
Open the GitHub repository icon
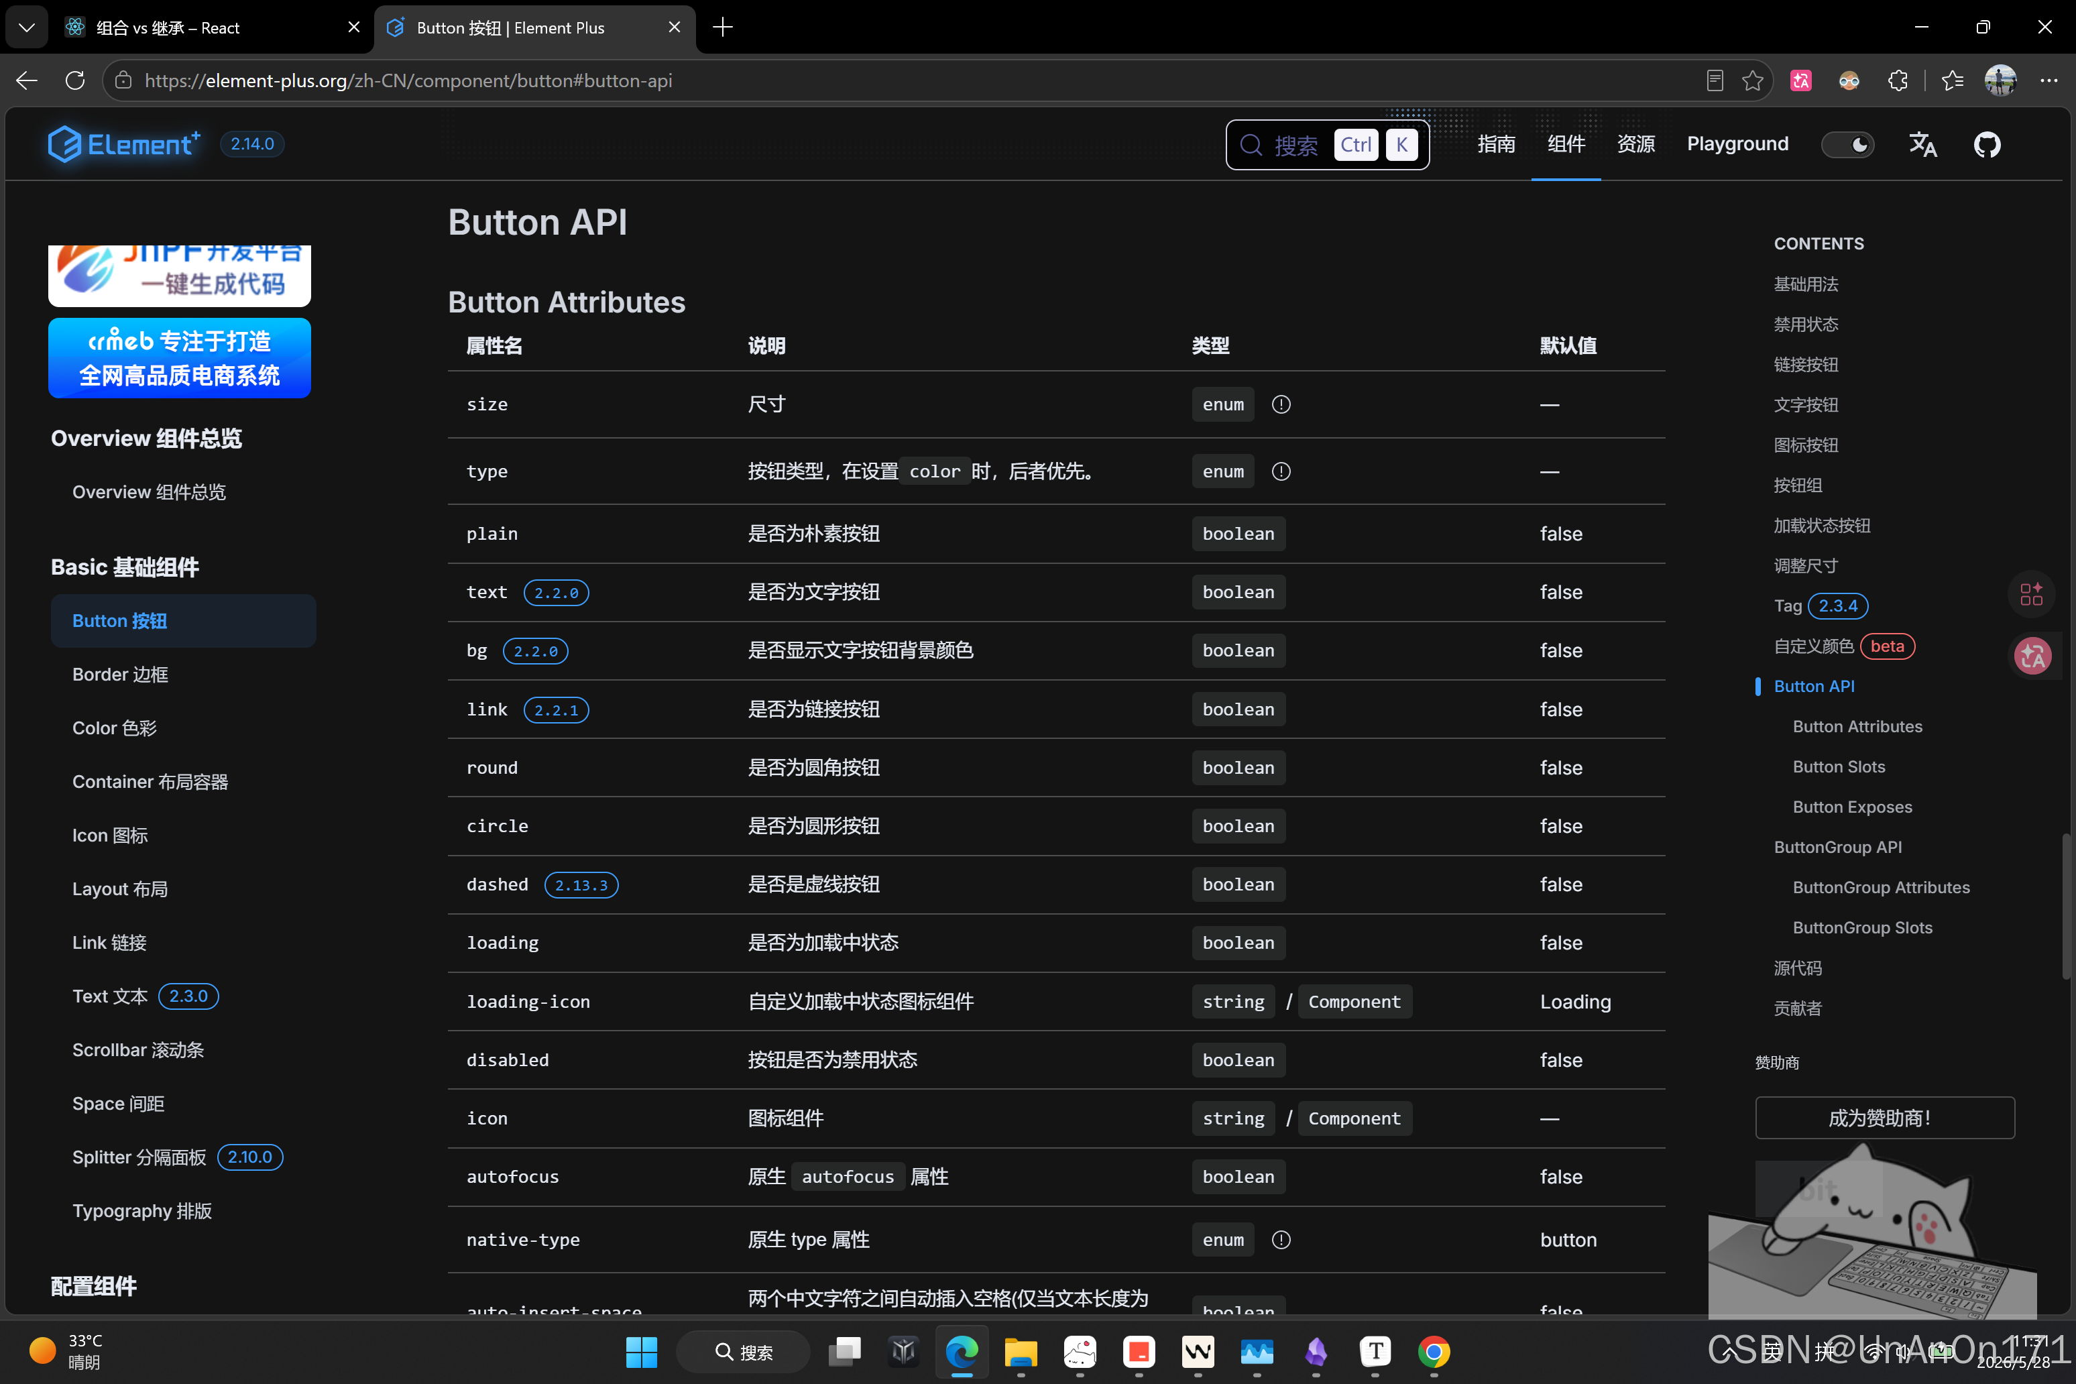[x=1987, y=144]
